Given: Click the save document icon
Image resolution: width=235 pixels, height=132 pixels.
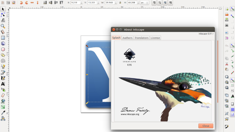Looking at the screenshot, I should tap(227, 20).
